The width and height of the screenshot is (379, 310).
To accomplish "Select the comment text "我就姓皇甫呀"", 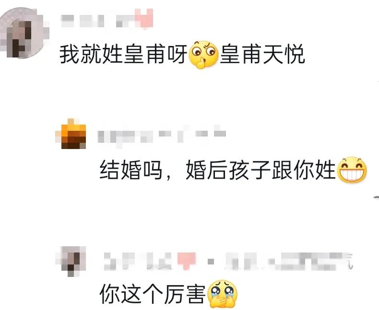I will point(123,54).
